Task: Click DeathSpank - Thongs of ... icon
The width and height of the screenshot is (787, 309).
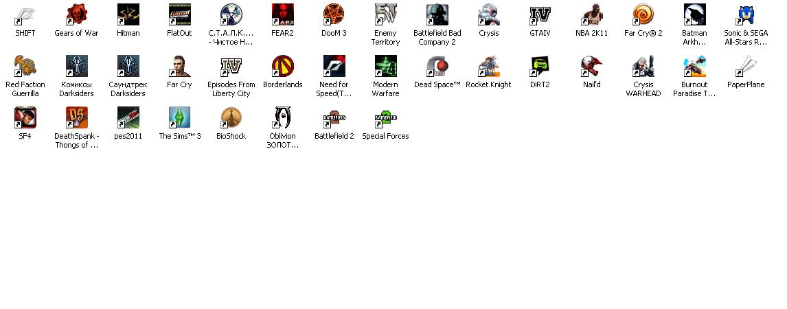Action: pyautogui.click(x=77, y=117)
